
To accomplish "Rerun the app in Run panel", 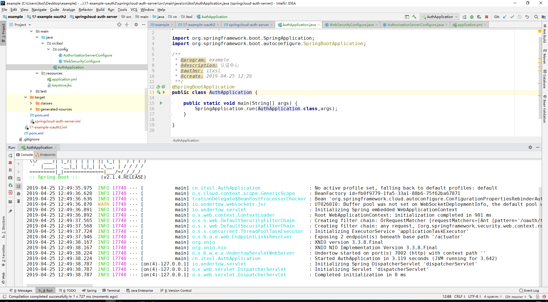I will [10, 156].
